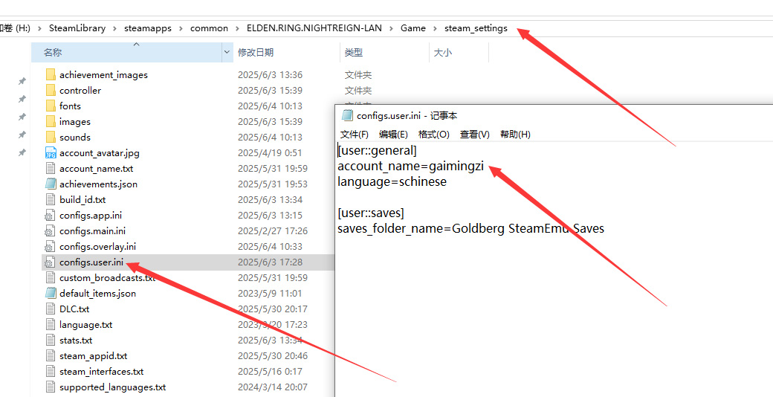Open the 格式(O) menu in Notepad
The width and height of the screenshot is (773, 397).
(434, 135)
